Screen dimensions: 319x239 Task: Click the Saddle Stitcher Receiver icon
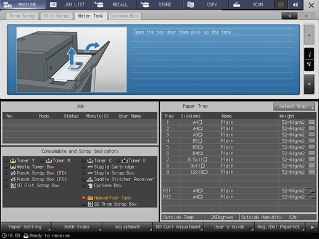90,179
